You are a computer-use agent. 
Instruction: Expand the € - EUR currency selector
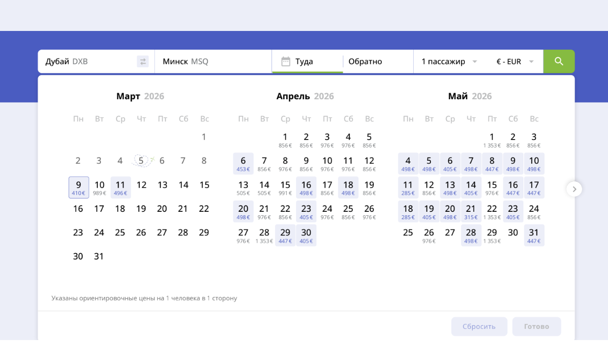tap(515, 61)
